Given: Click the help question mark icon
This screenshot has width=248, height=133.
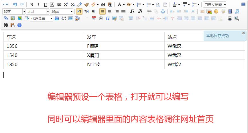Looking at the screenshot, I should [x=19, y=25].
